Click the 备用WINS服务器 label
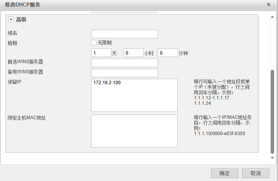The image size is (278, 181). [x=25, y=72]
